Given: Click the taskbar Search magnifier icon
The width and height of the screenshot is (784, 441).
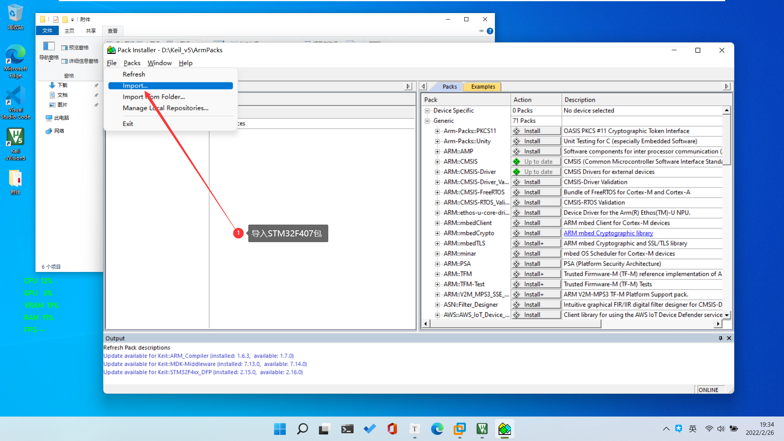Looking at the screenshot, I should [x=302, y=429].
